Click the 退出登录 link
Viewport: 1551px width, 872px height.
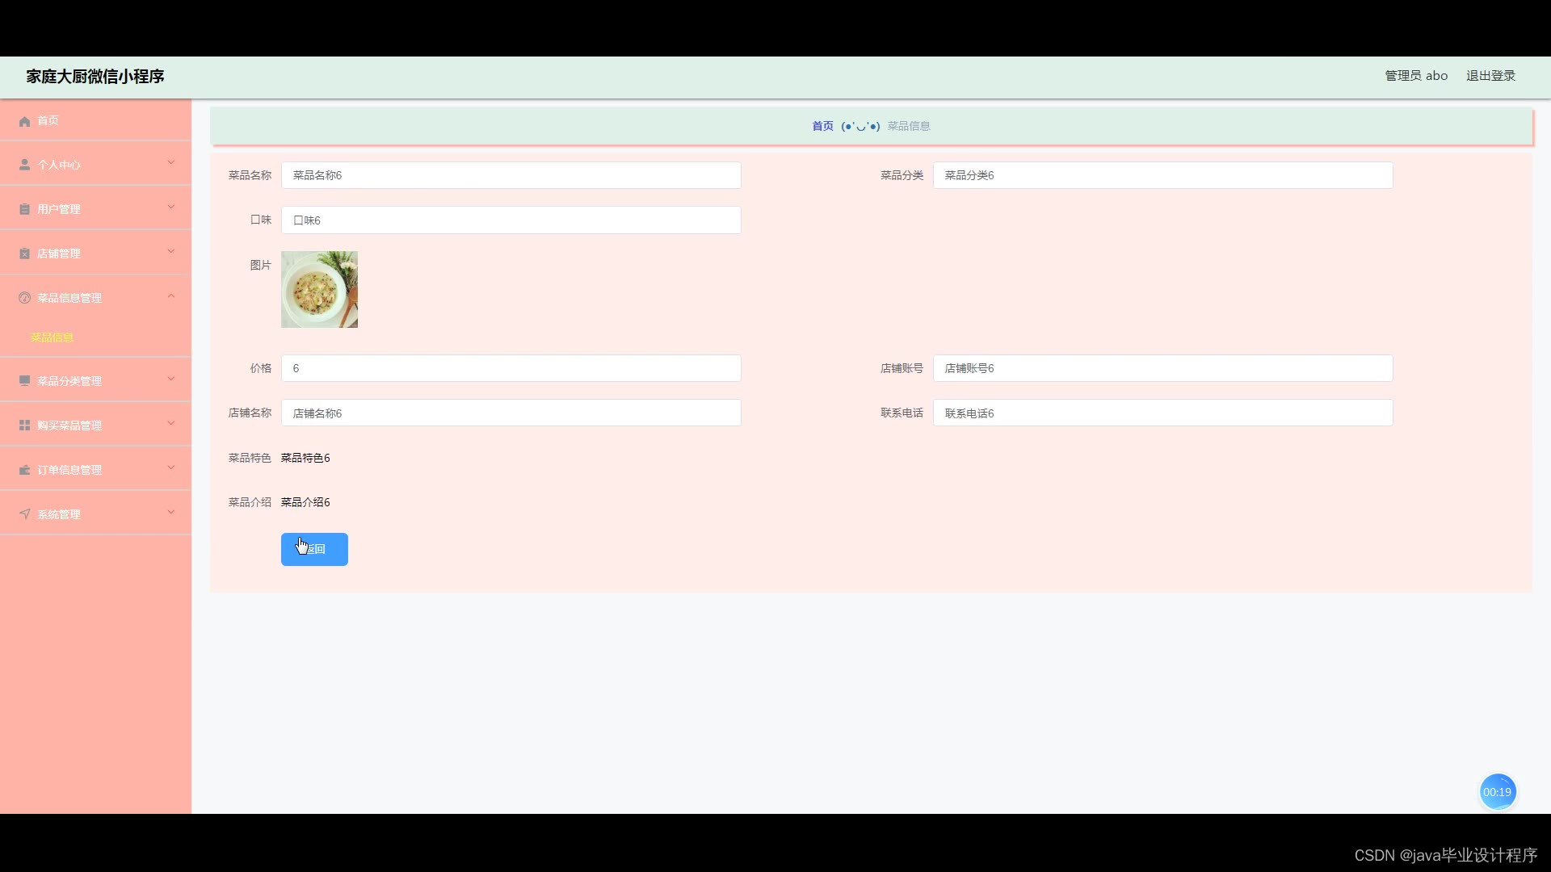click(1490, 76)
